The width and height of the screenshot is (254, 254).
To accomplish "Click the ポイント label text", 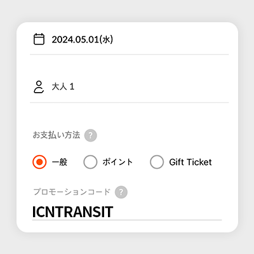I will point(117,162).
